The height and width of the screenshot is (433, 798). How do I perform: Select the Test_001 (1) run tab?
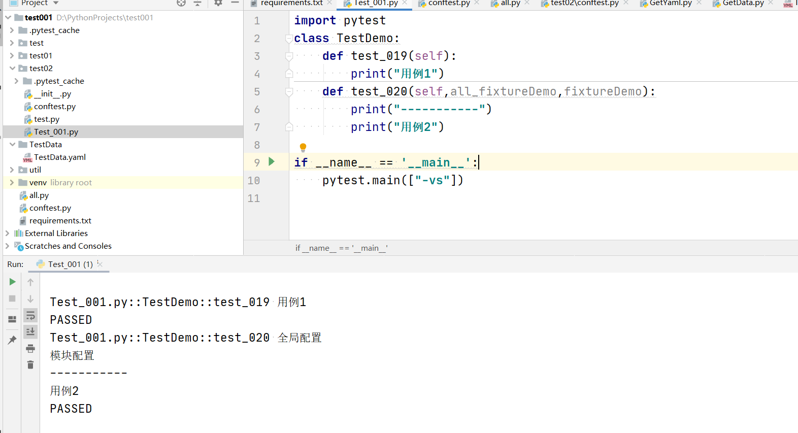click(x=70, y=264)
